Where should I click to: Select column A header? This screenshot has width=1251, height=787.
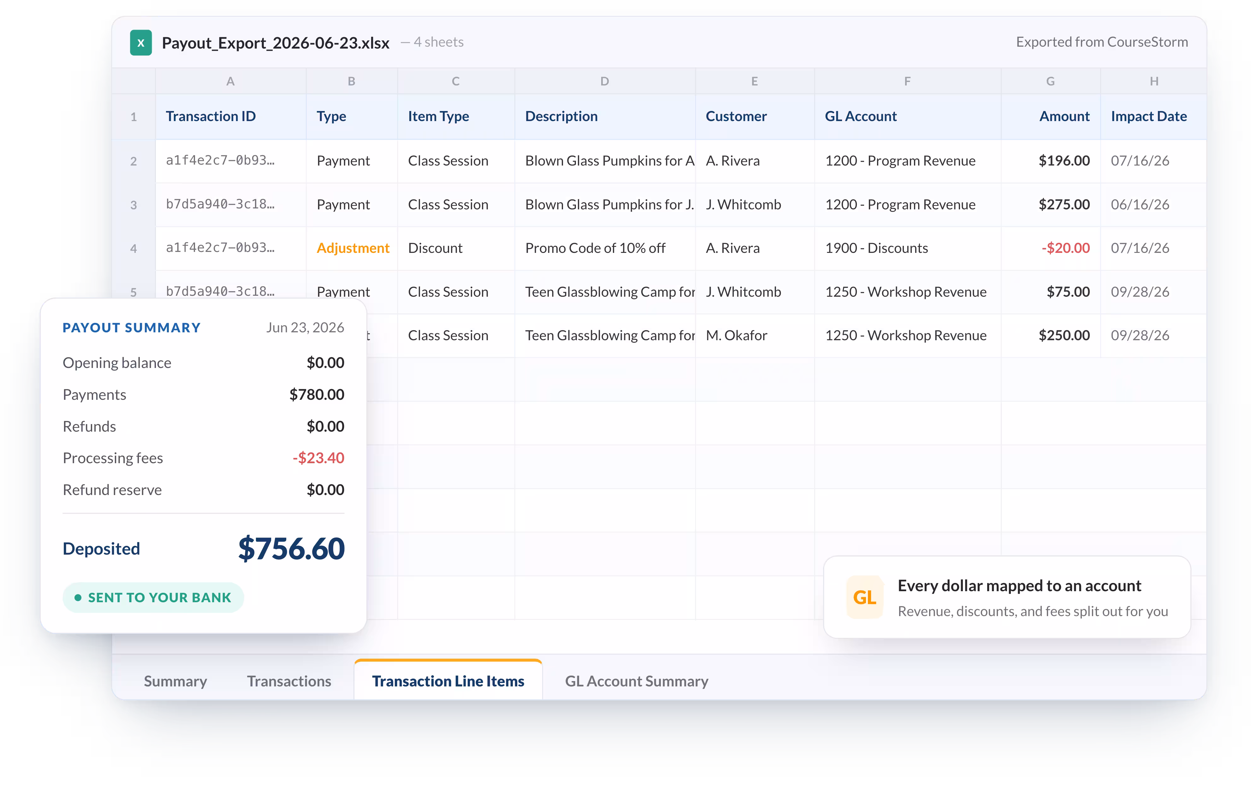(231, 81)
